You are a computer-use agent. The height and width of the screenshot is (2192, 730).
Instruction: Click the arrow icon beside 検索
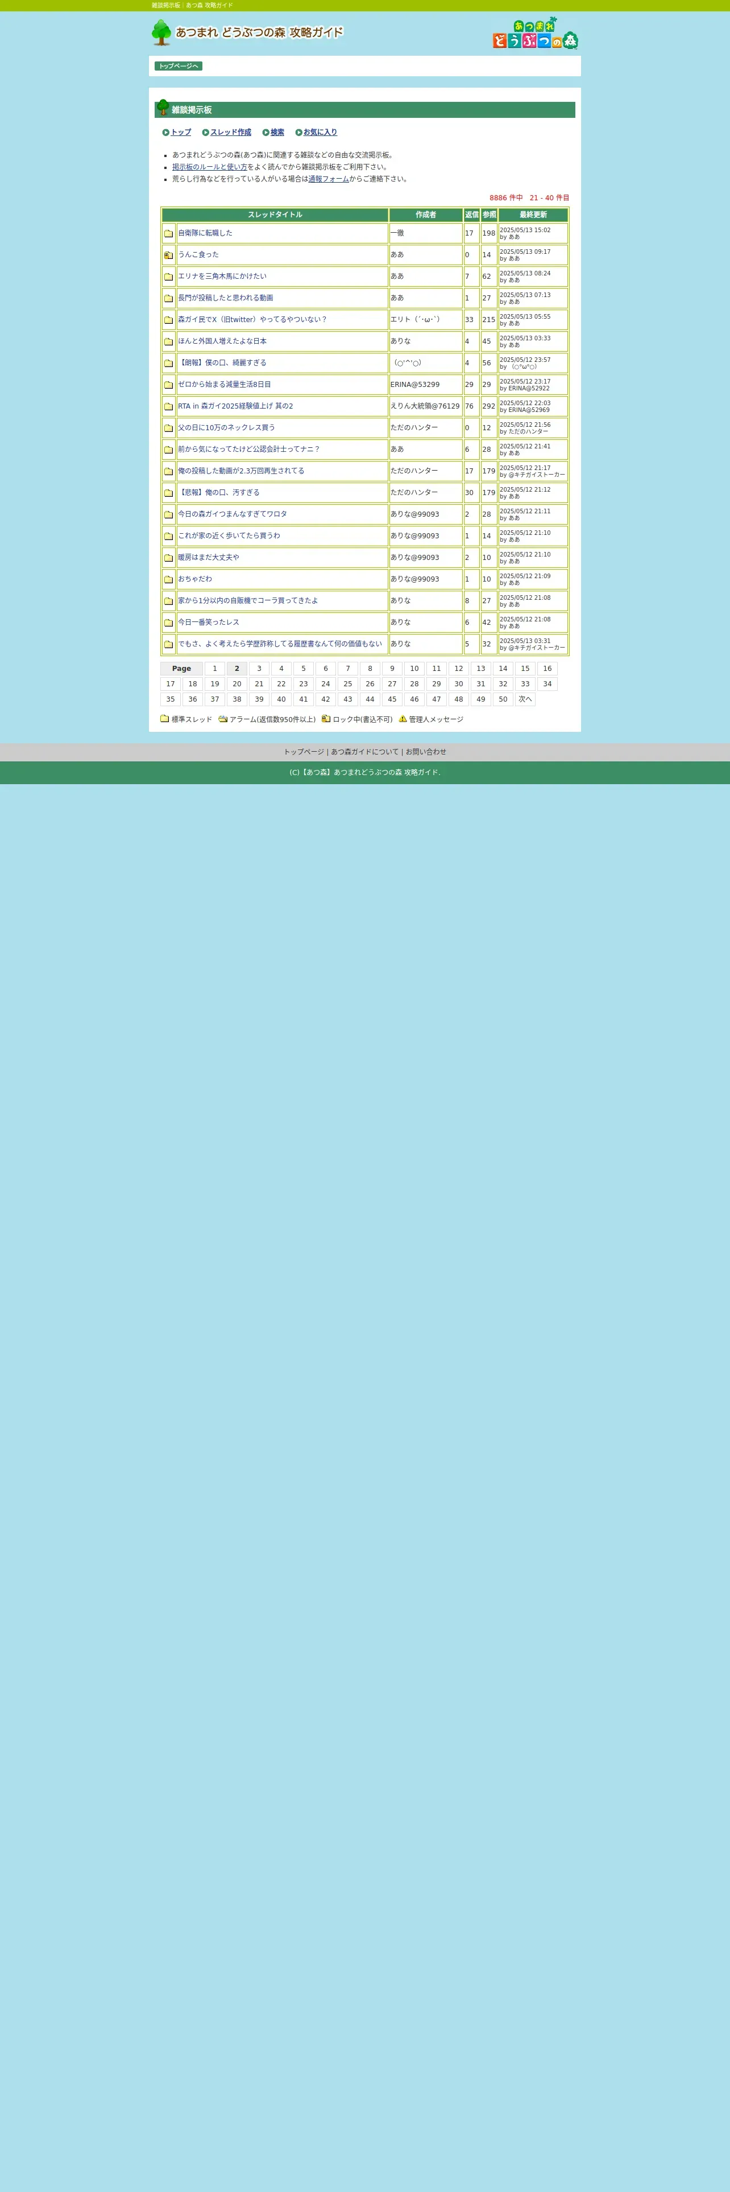click(x=266, y=133)
